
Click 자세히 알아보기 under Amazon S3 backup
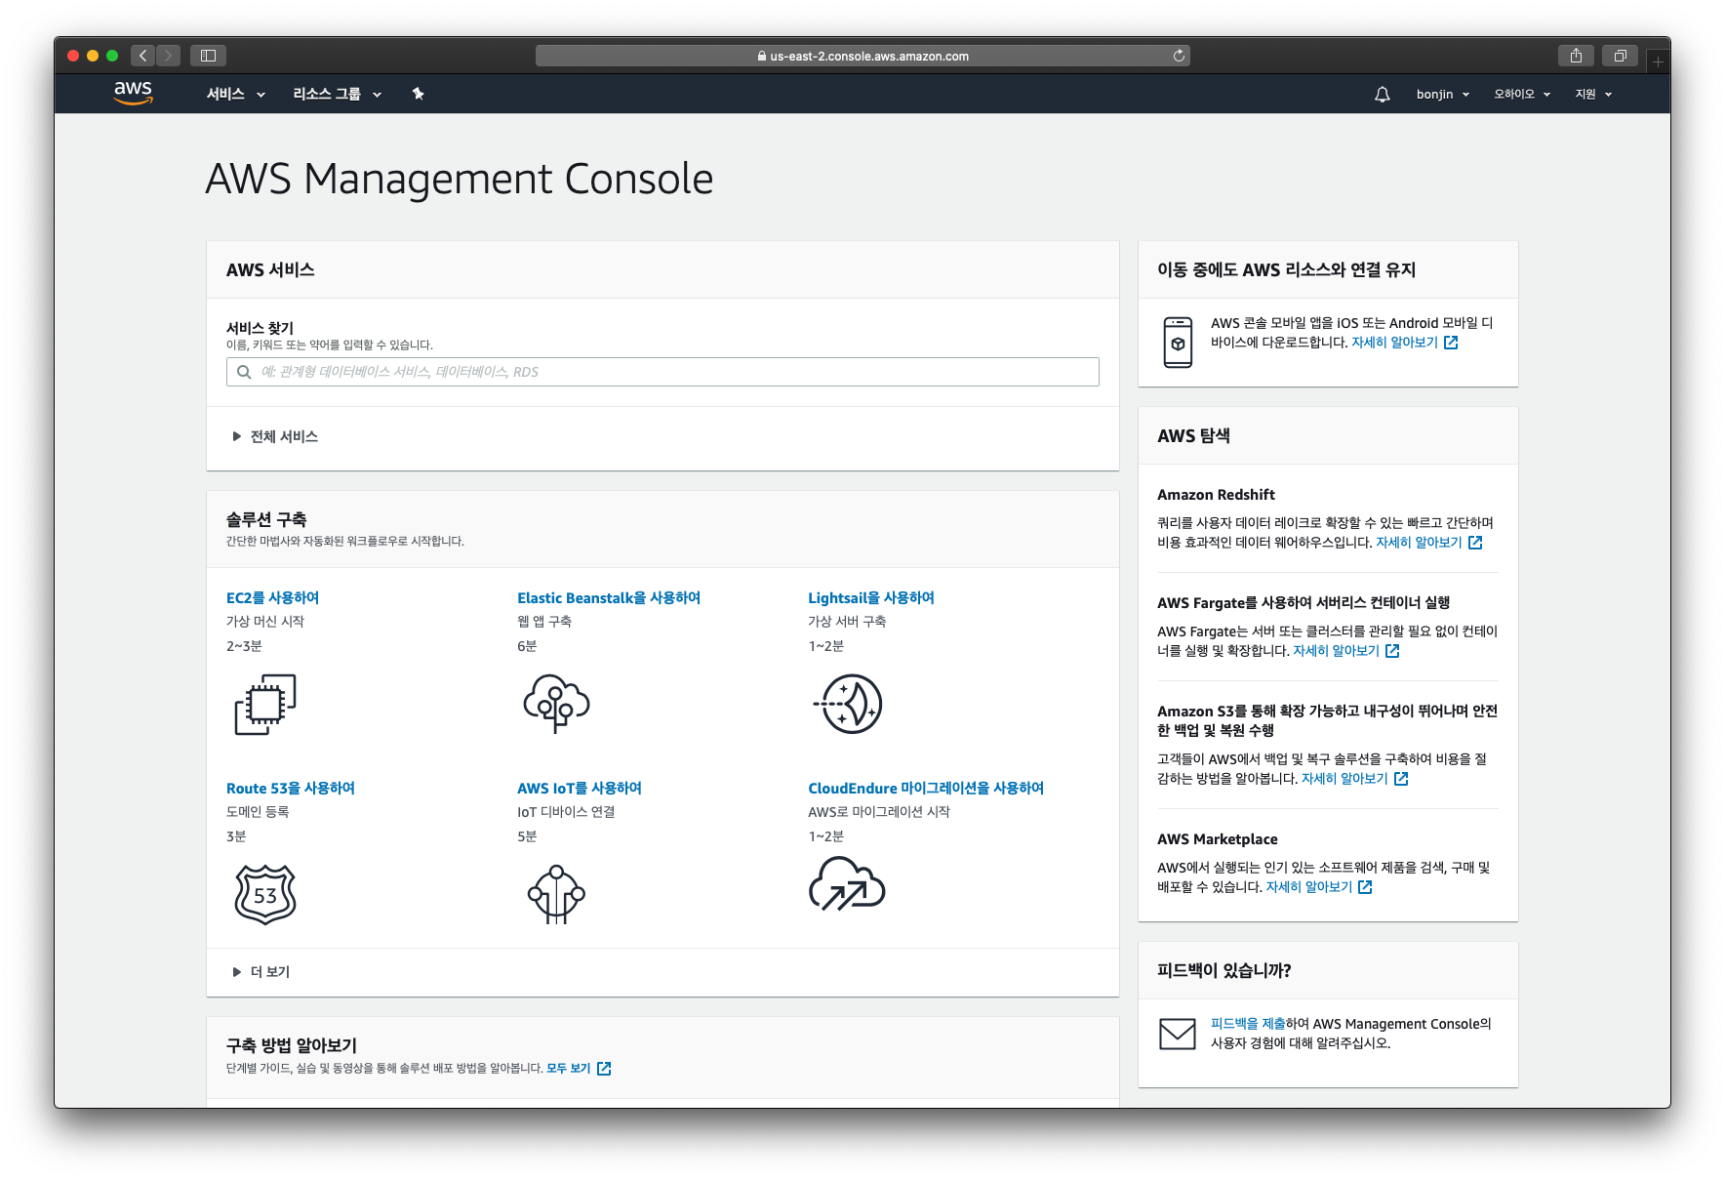pyautogui.click(x=1344, y=779)
